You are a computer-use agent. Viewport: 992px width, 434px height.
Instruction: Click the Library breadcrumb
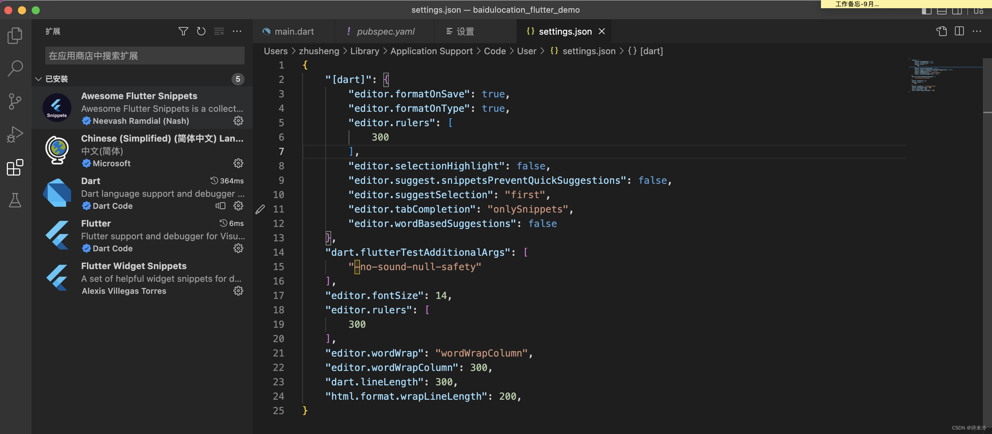[x=365, y=51]
